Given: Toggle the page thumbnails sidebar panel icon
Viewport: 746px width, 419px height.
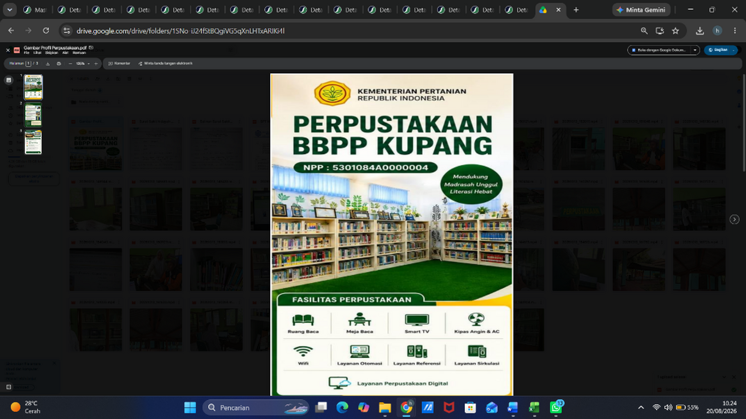Looking at the screenshot, I should point(9,80).
